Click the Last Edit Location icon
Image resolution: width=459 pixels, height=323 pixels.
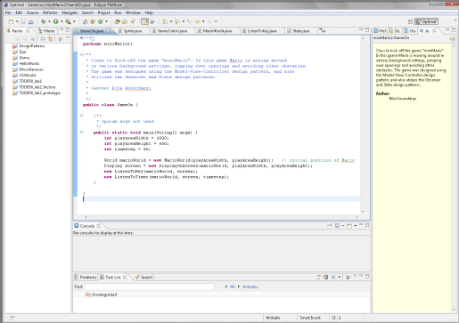(190, 21)
